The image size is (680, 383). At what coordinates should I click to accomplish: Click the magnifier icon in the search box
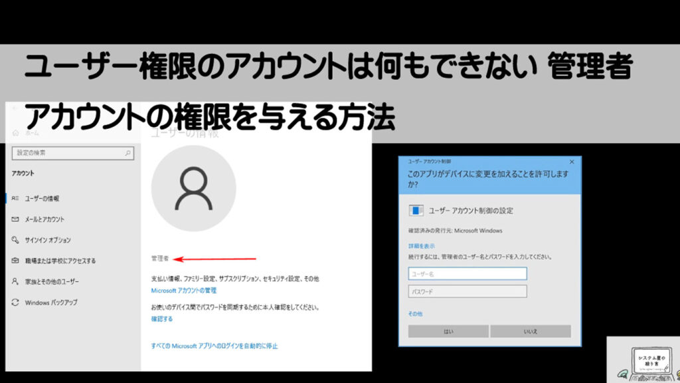(x=127, y=152)
